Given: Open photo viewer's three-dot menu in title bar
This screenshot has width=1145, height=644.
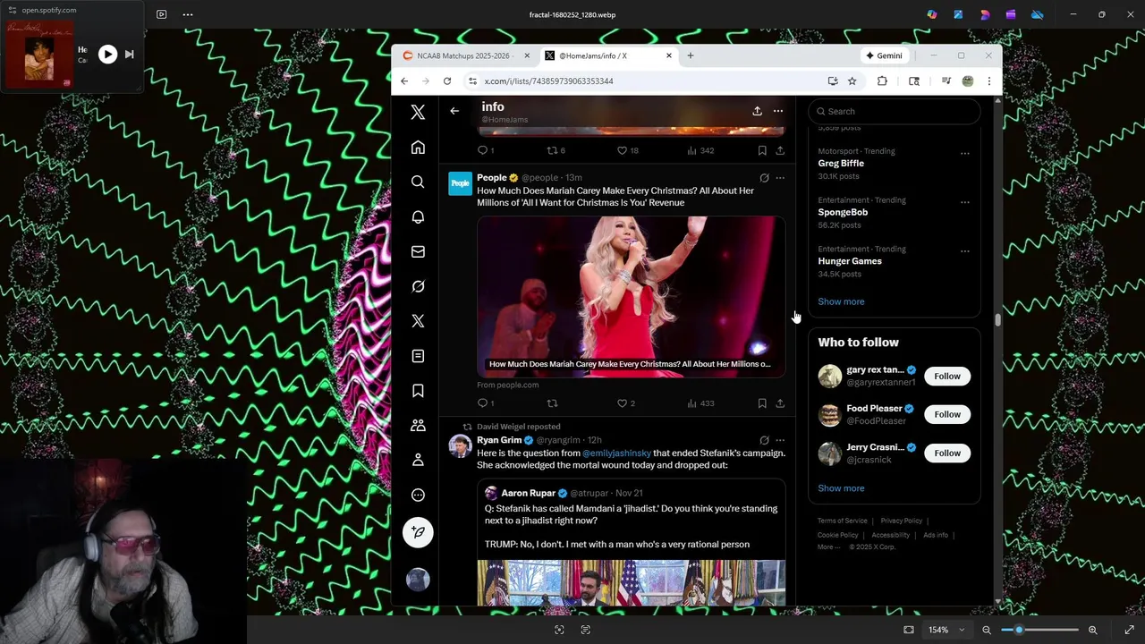Looking at the screenshot, I should [187, 14].
